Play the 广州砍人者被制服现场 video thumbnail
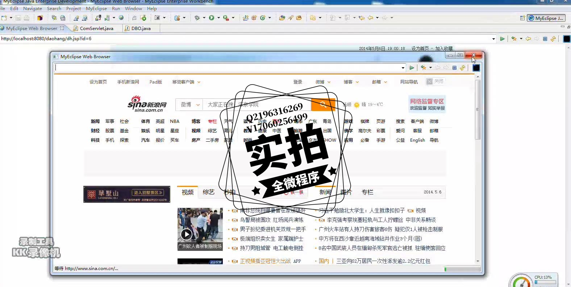This screenshot has width=571, height=287. [200, 229]
